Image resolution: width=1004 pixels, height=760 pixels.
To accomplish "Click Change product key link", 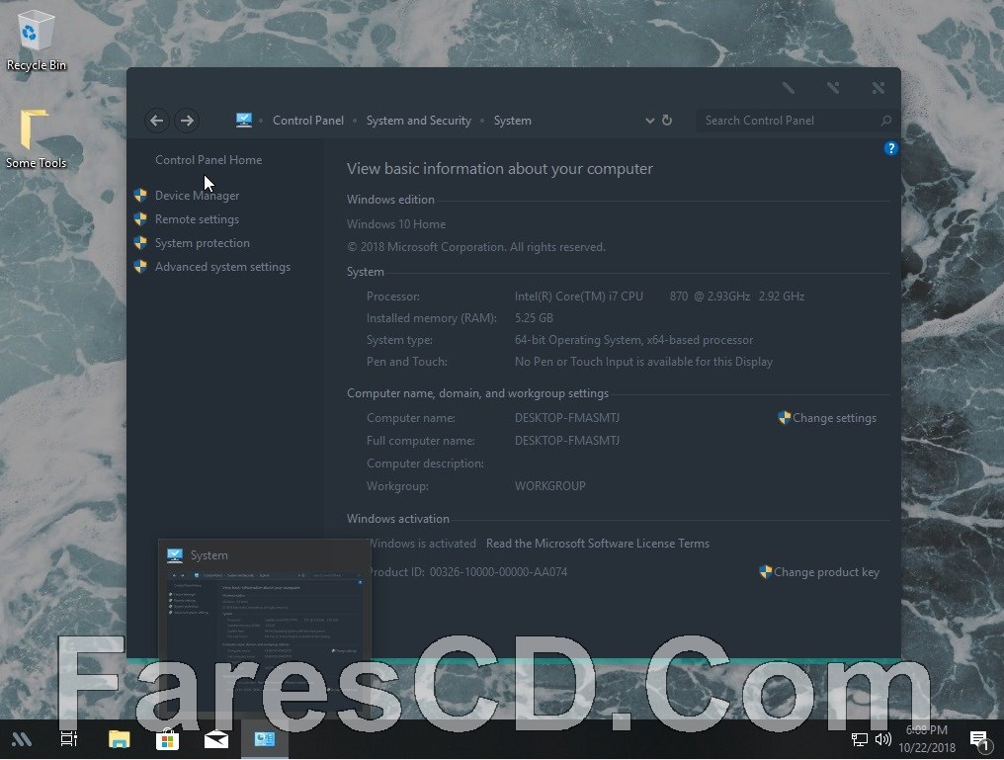I will [x=826, y=572].
